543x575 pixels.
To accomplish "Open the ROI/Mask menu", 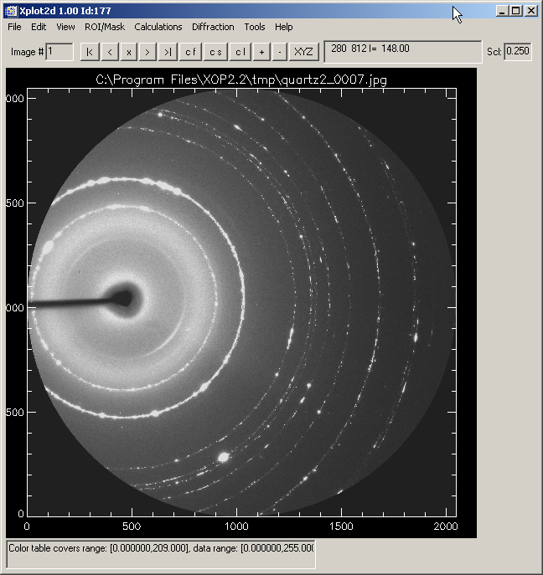I will [x=105, y=27].
